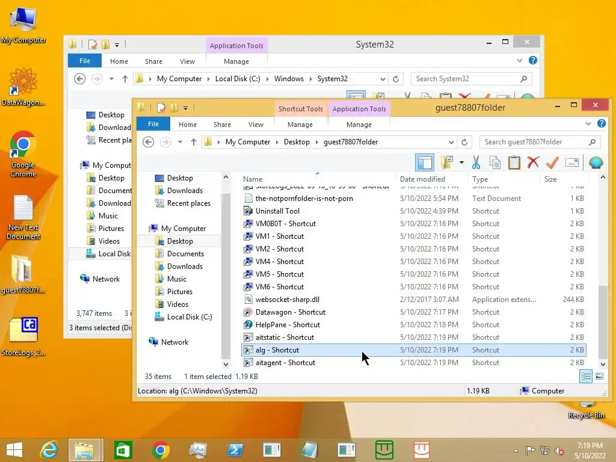Refresh the guest78807folder address bar
616x462 pixels.
click(x=464, y=142)
